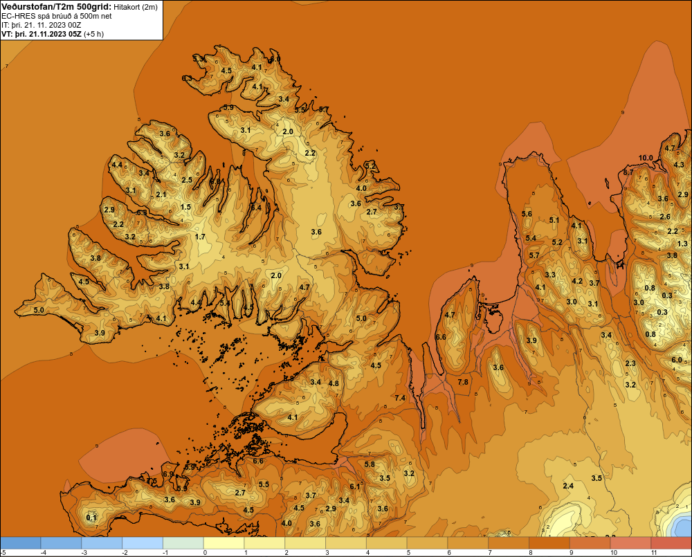This screenshot has height=557, width=692.
Task: Click the legend swatch between 10 and 11
Action: (630, 542)
